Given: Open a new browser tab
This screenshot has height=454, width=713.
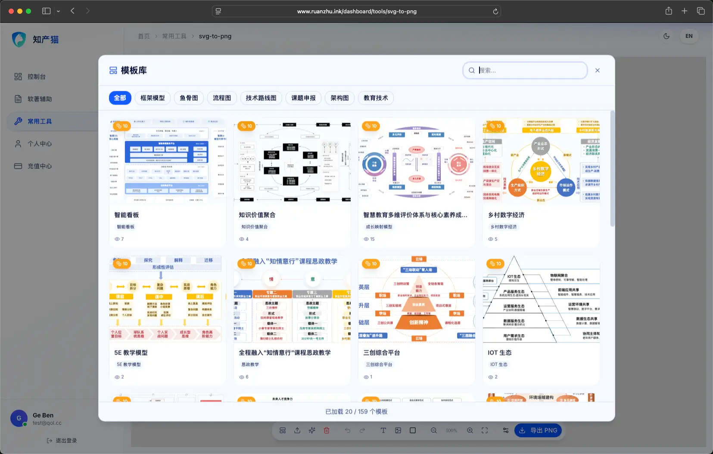Looking at the screenshot, I should 684,11.
